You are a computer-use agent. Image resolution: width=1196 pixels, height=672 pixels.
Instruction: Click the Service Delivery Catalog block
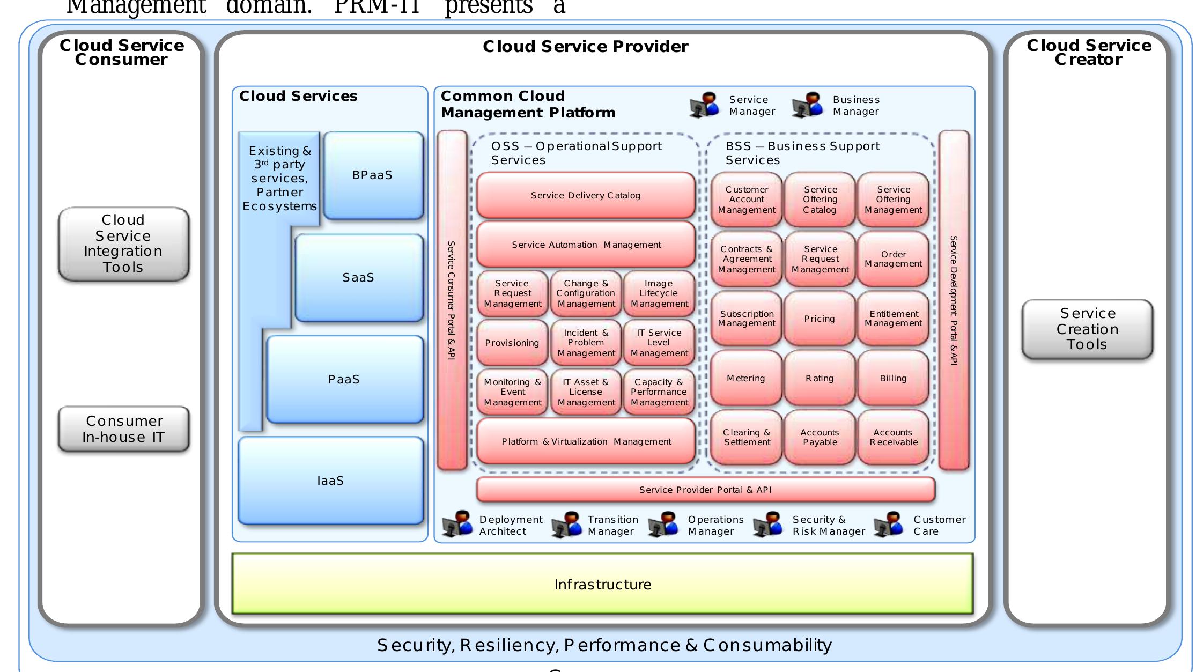[x=586, y=195]
